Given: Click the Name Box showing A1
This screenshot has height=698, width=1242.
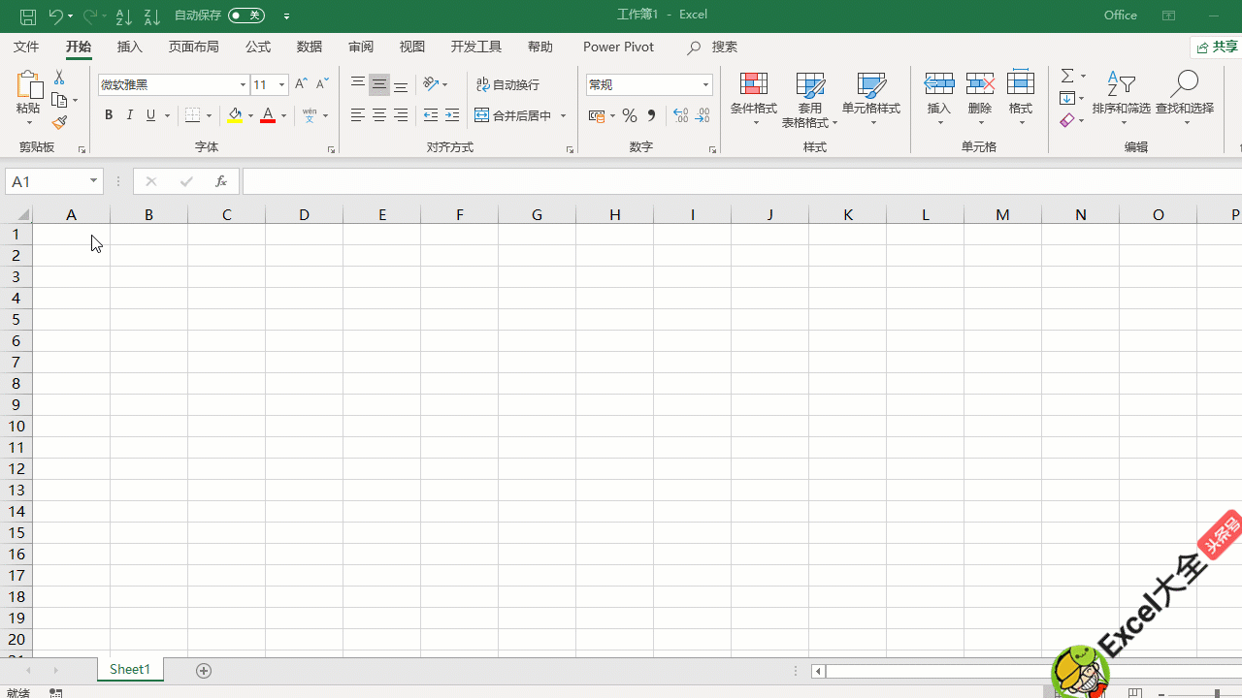Looking at the screenshot, I should point(46,181).
